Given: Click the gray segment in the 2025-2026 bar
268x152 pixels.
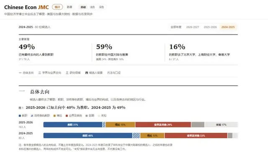Looking at the screenshot, I should 198,125.
